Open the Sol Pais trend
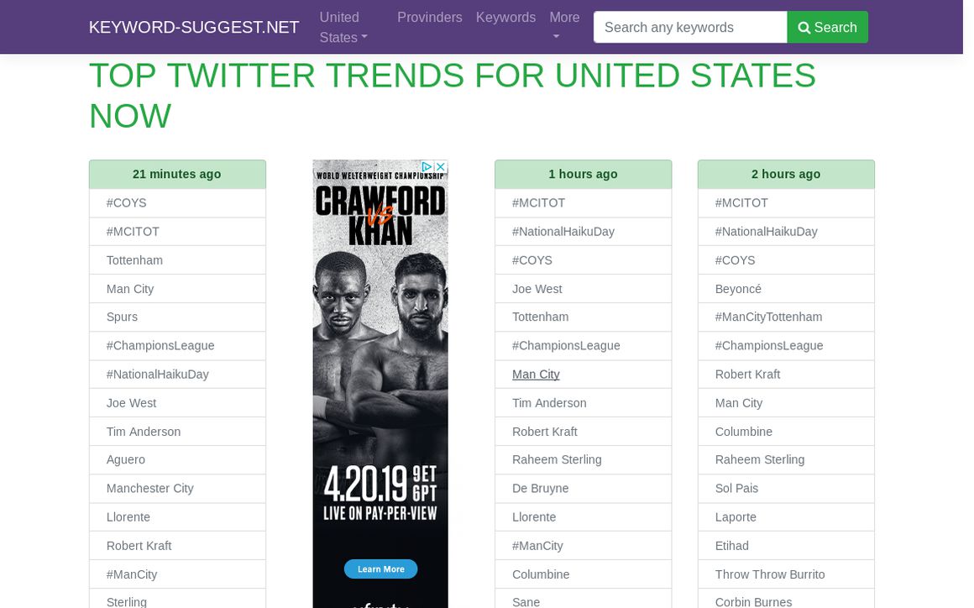The height and width of the screenshot is (608, 974). (736, 489)
